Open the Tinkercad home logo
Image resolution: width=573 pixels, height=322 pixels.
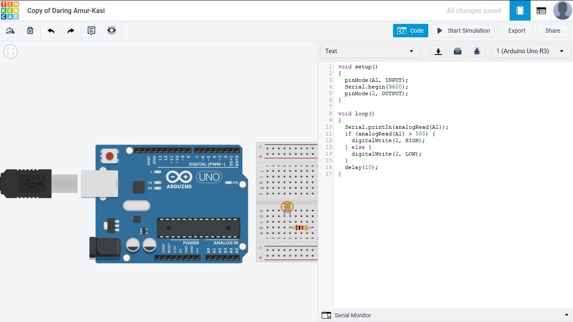(10, 10)
